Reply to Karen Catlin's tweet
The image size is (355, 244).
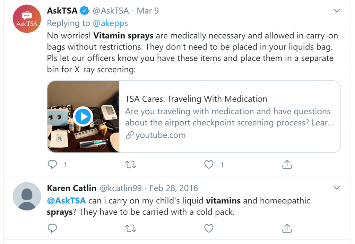[x=52, y=228]
